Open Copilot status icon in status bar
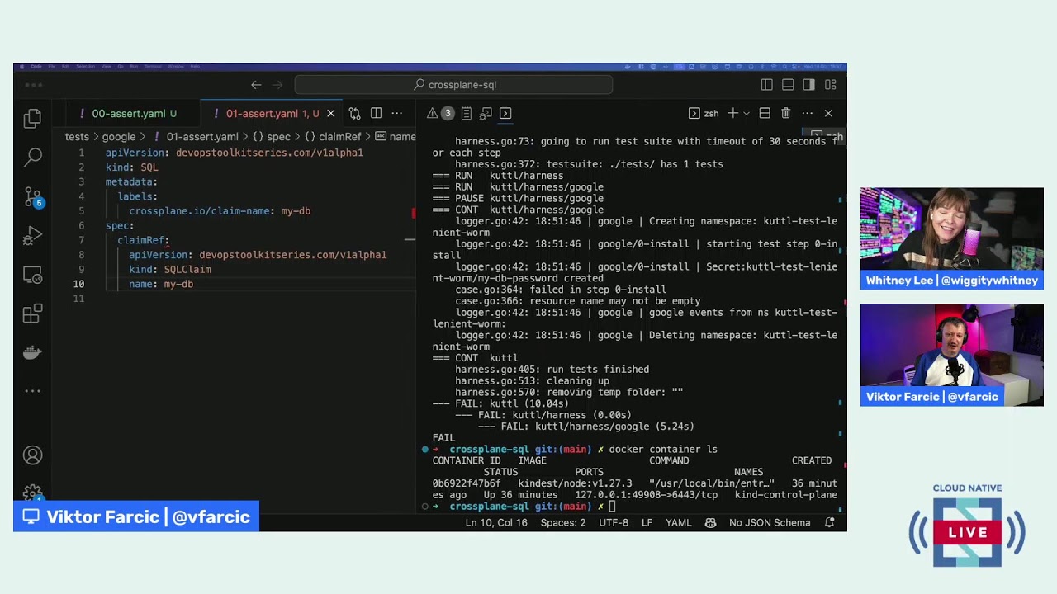Image resolution: width=1057 pixels, height=594 pixels. click(x=710, y=523)
